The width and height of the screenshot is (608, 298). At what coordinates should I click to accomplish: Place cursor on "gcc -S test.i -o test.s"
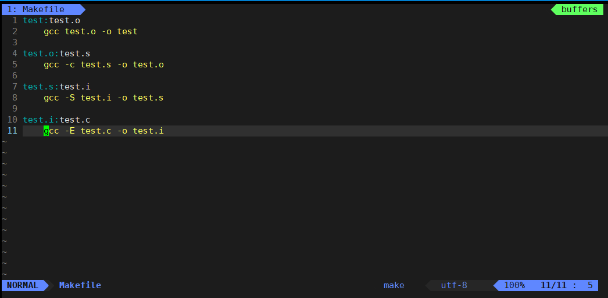[x=103, y=98]
